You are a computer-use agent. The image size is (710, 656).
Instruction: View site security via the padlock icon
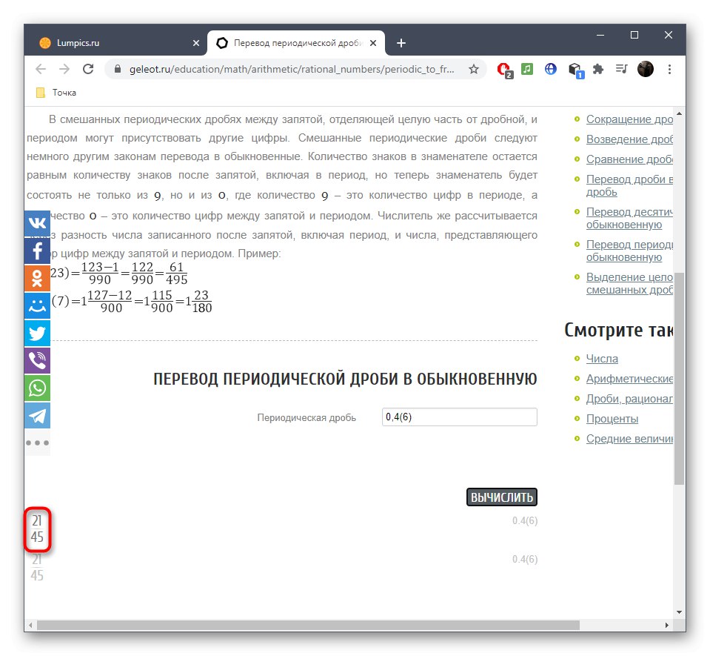coord(117,69)
